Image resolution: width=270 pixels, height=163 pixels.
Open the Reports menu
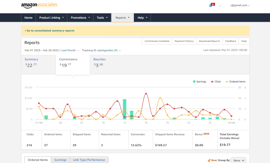tap(123, 18)
